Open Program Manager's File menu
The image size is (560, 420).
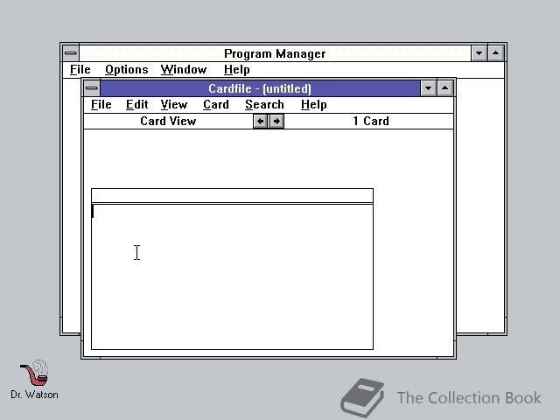80,70
